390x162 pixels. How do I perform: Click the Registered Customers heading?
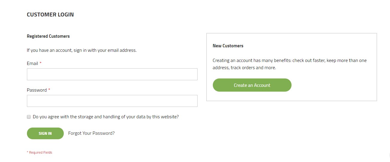(x=48, y=36)
